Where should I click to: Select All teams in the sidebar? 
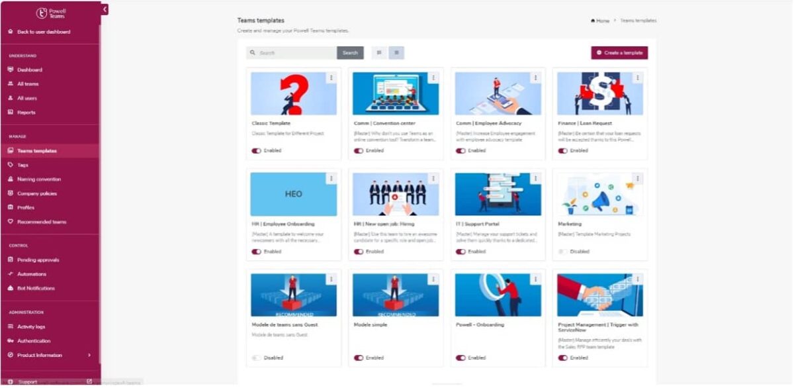coord(28,84)
